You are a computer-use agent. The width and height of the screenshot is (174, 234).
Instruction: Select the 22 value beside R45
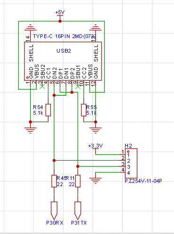click(x=60, y=184)
